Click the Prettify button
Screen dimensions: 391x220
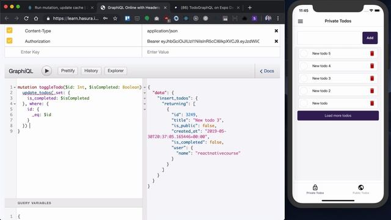[x=68, y=71]
